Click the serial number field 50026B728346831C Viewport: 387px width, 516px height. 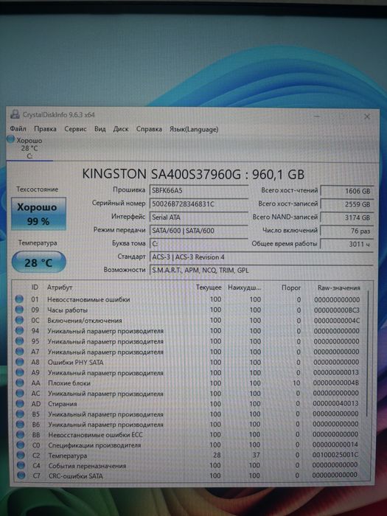pos(198,203)
